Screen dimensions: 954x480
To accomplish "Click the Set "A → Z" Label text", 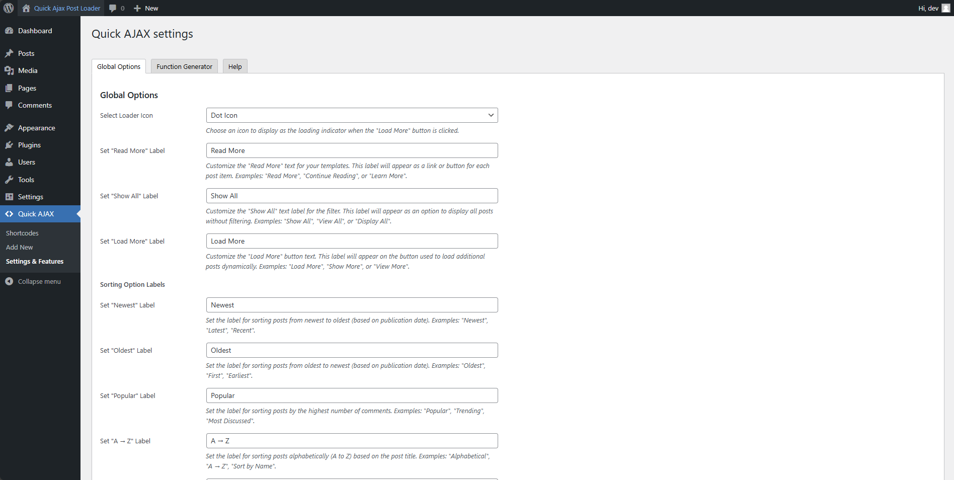I will pos(125,441).
